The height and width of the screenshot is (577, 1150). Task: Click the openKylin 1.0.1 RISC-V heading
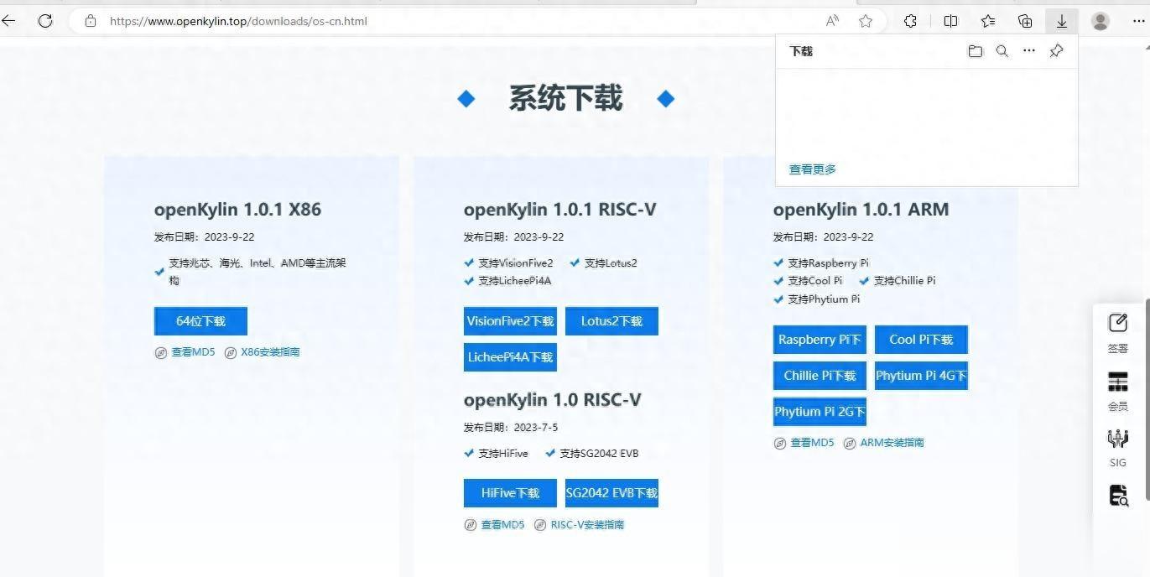(559, 210)
